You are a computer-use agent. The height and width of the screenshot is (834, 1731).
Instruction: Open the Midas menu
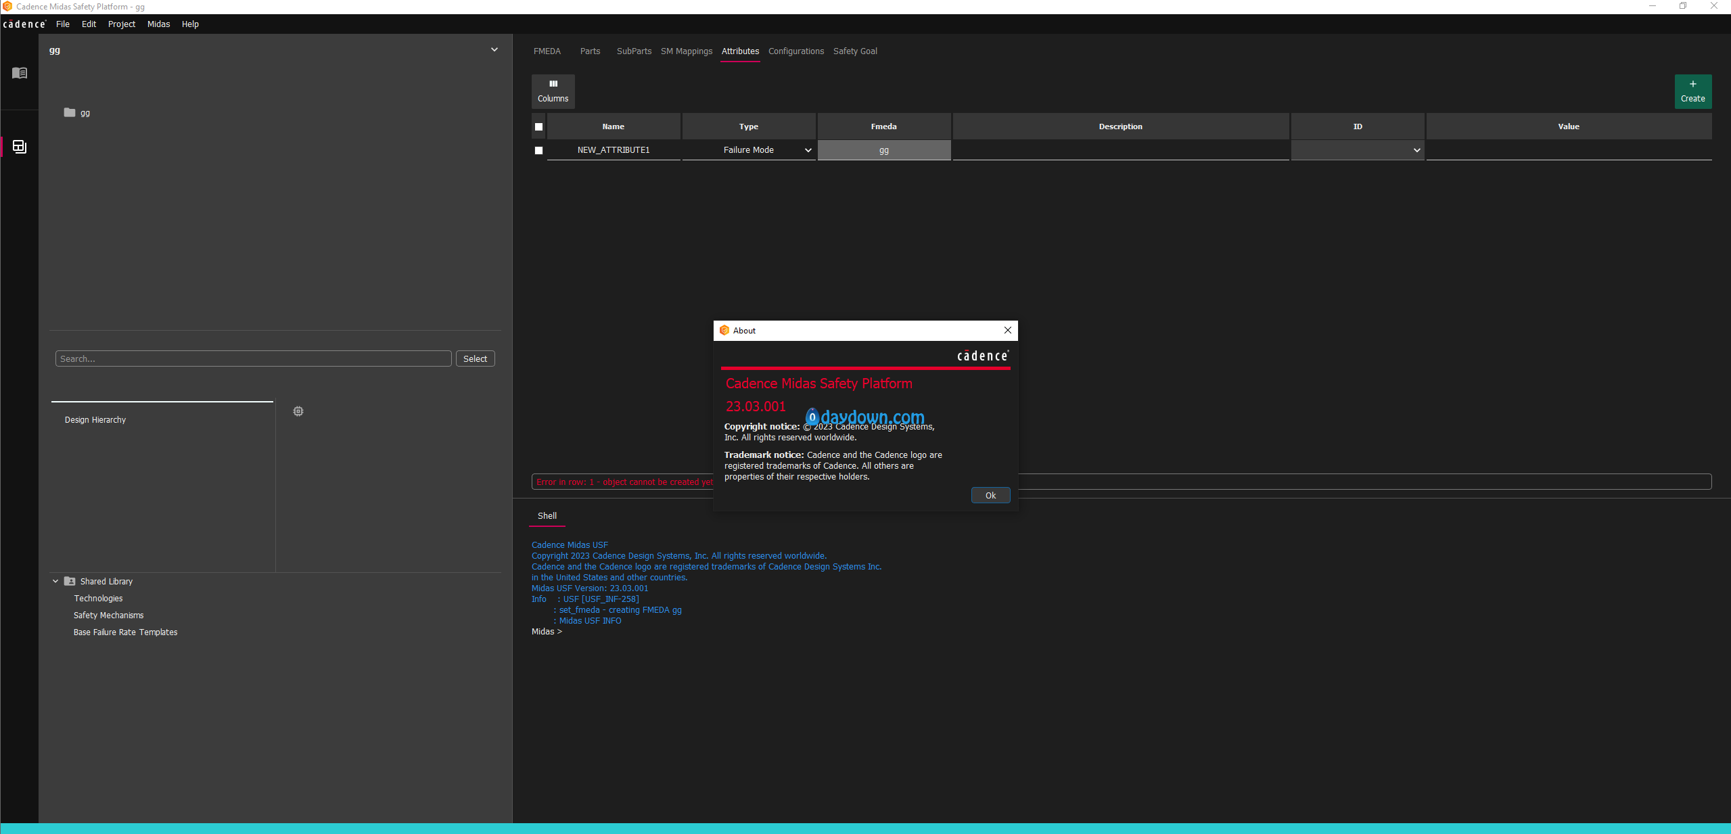[158, 24]
